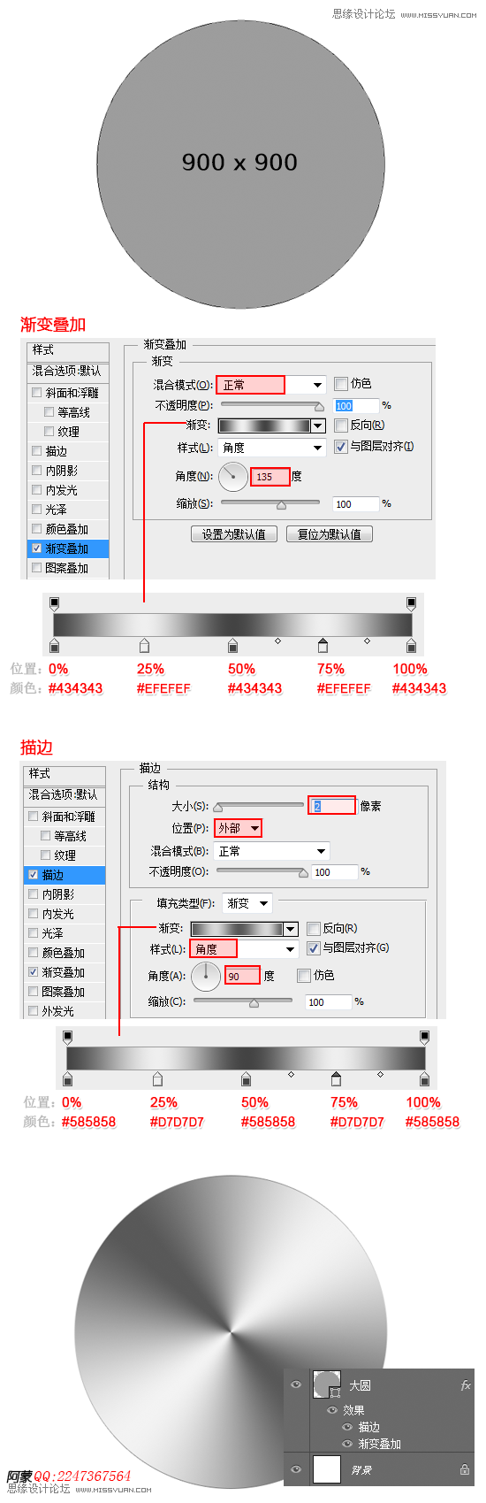
Task: Hide the 大圆 layer with its eye icon
Action: click(x=296, y=1385)
